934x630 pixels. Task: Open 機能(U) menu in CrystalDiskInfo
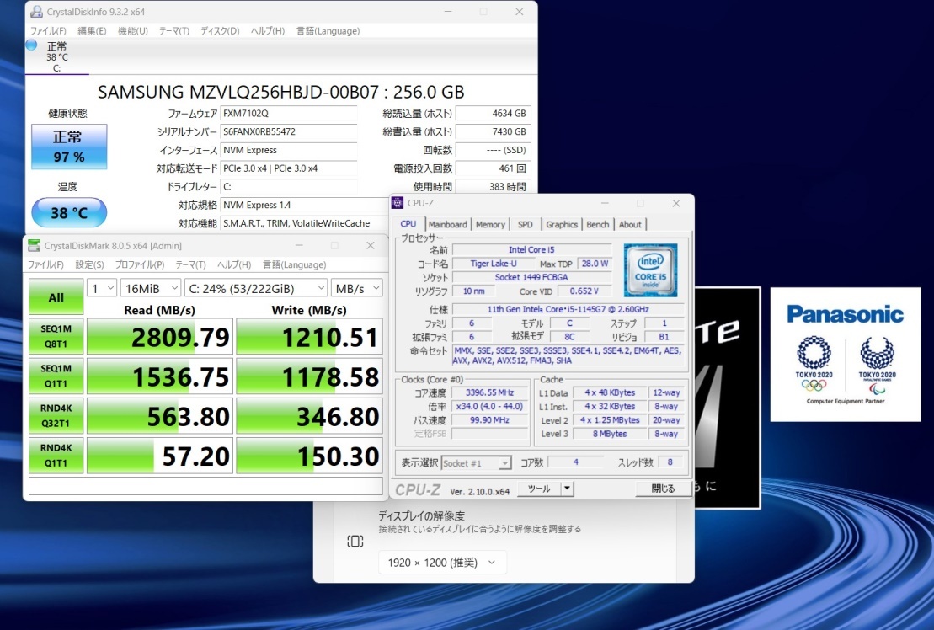click(133, 31)
